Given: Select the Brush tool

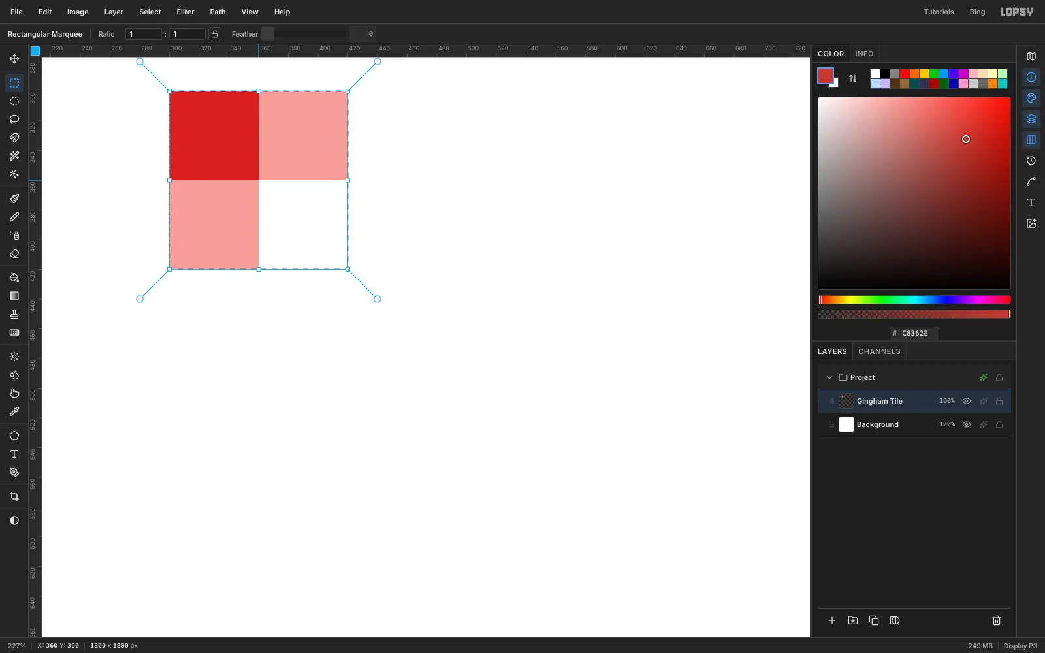Looking at the screenshot, I should (x=14, y=199).
